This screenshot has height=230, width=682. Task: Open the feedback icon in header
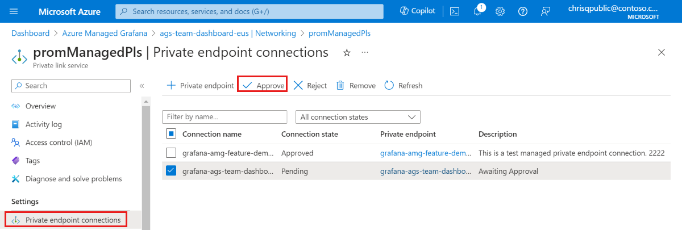click(546, 11)
